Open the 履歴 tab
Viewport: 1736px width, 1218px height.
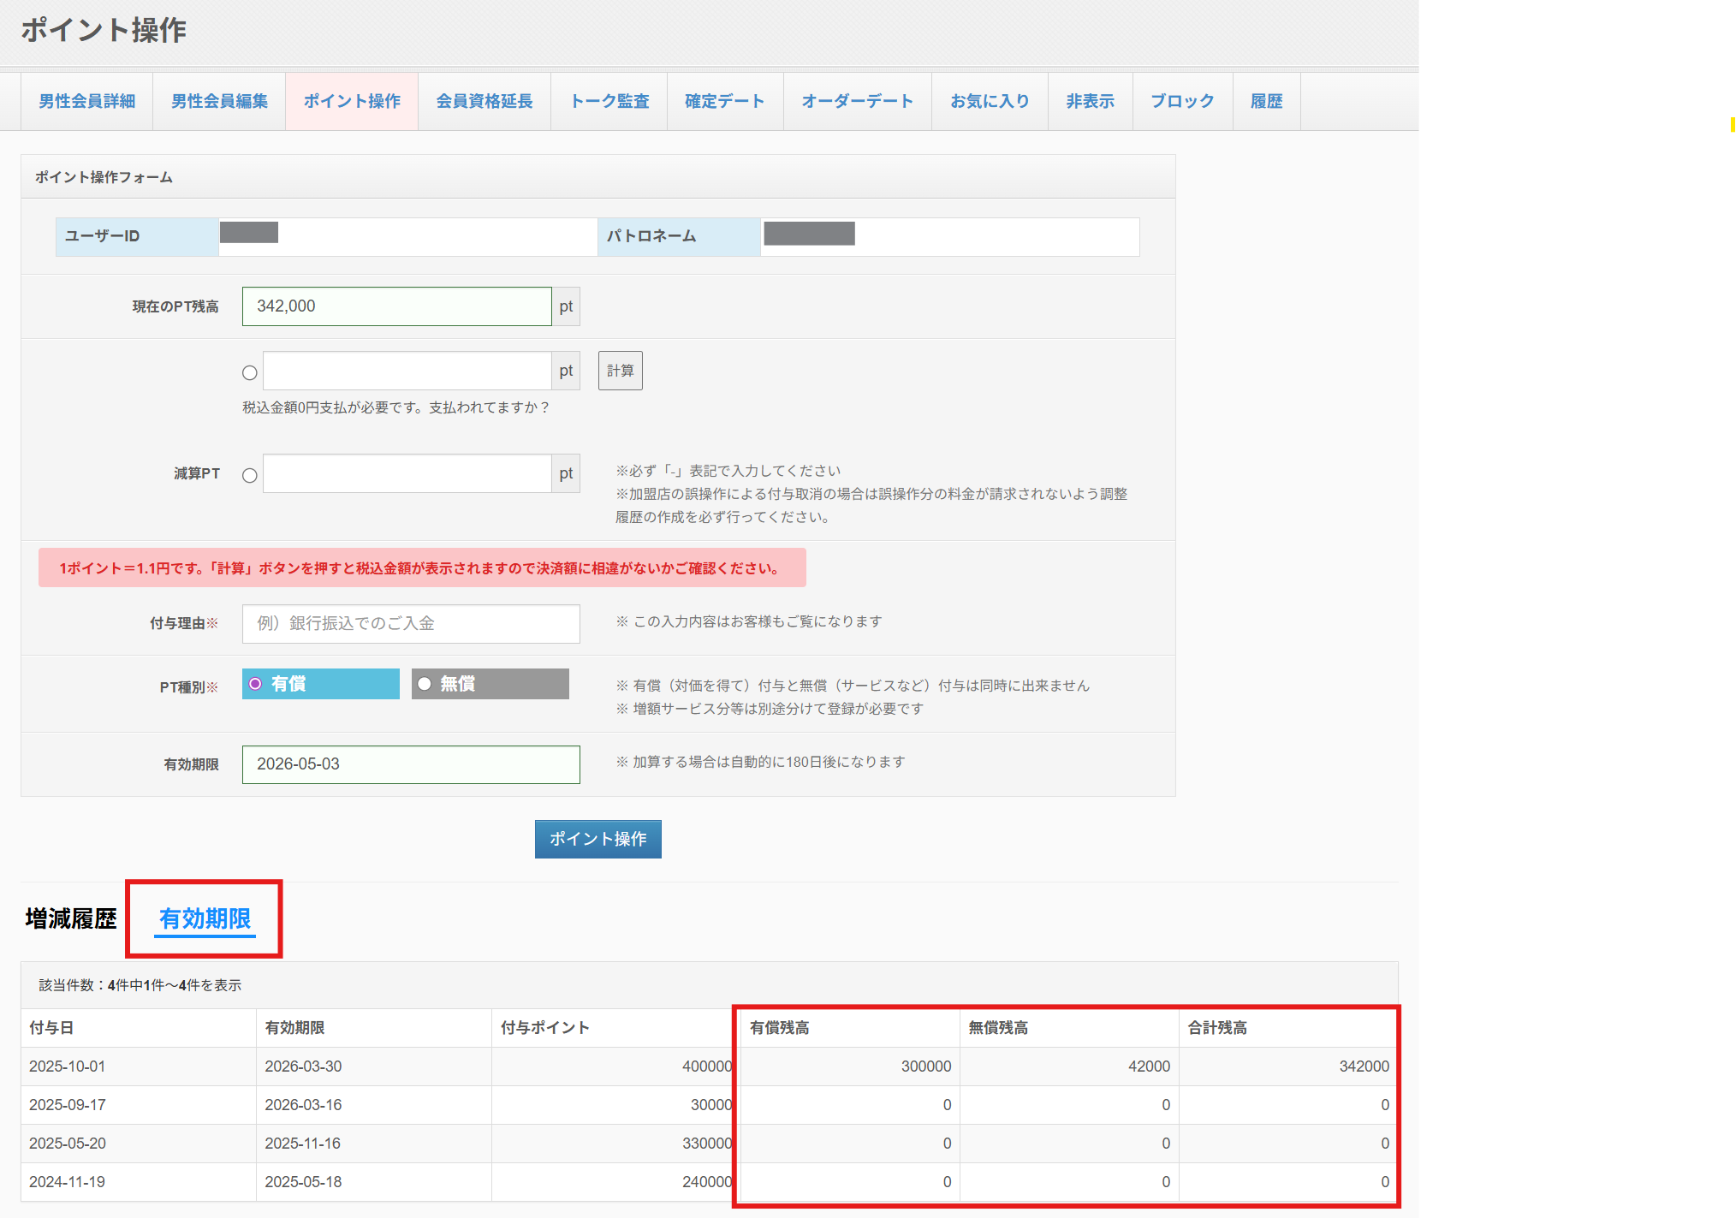1266,101
